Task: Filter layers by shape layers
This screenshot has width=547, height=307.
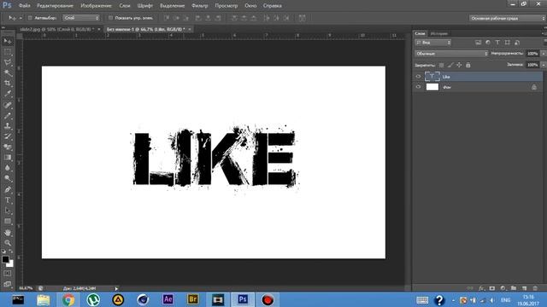Action: pyautogui.click(x=507, y=43)
